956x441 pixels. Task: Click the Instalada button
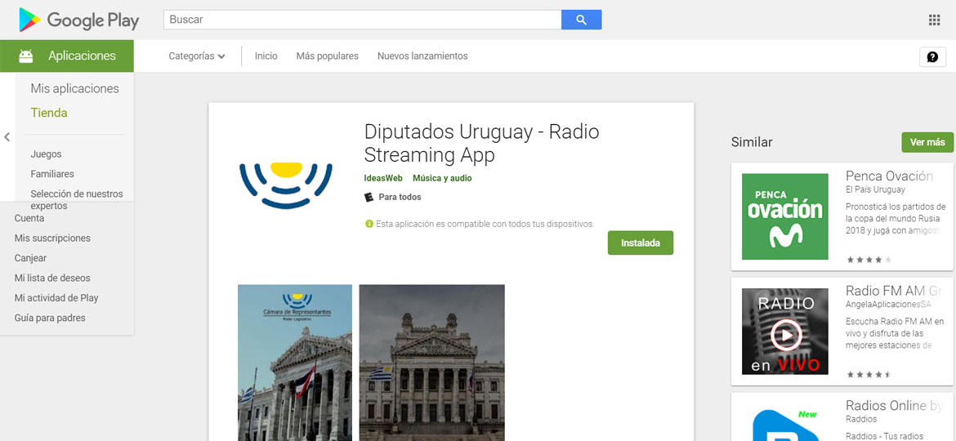click(x=641, y=243)
